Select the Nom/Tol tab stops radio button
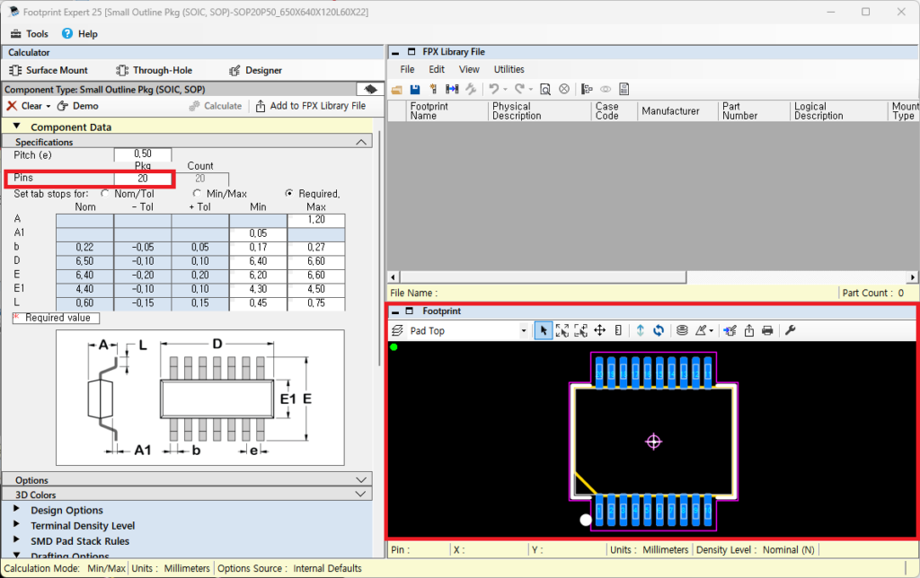Screen dimensions: 920x578 click(x=106, y=193)
